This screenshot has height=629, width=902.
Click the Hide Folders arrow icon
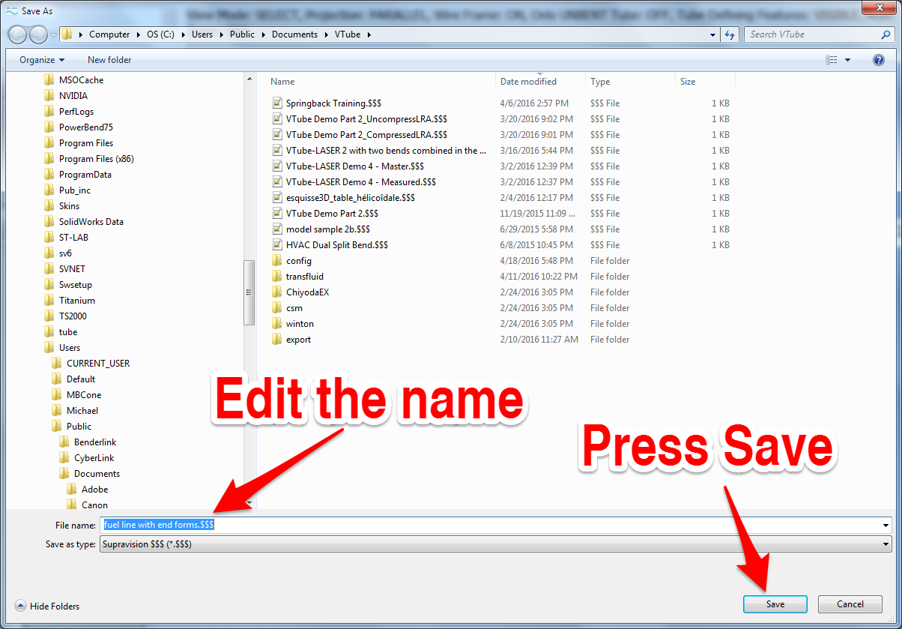tap(20, 606)
